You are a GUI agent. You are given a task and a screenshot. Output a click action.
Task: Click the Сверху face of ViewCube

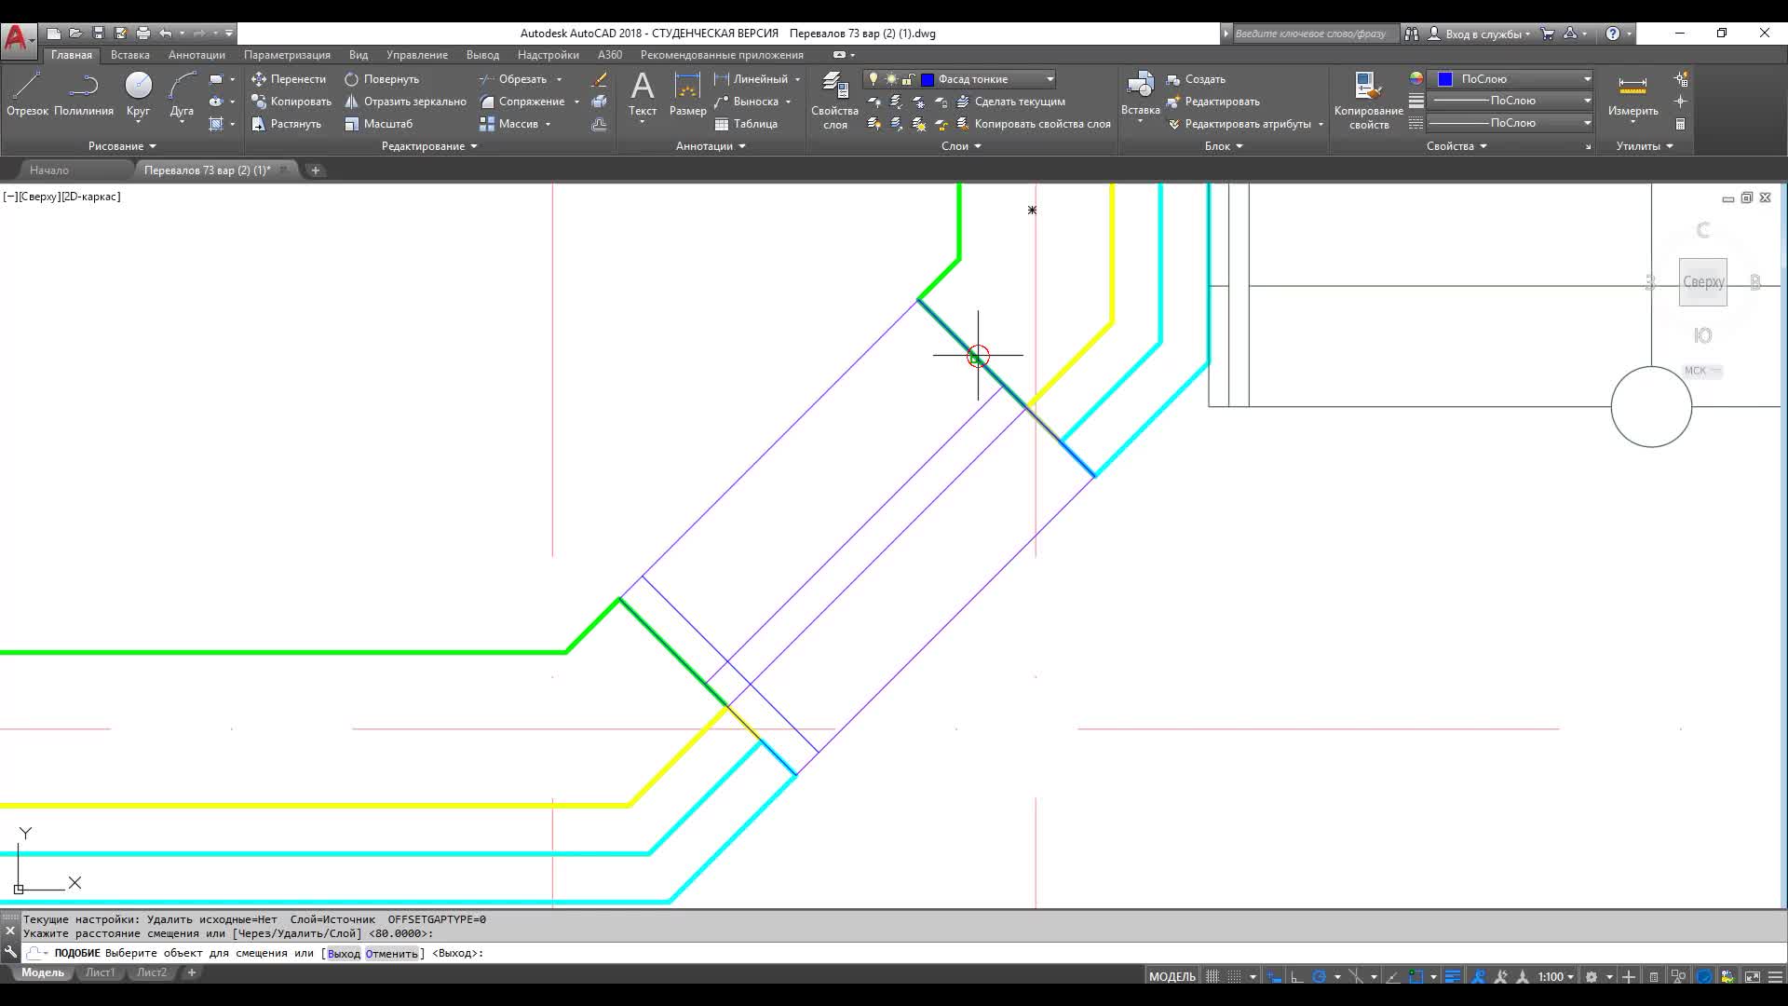point(1703,281)
